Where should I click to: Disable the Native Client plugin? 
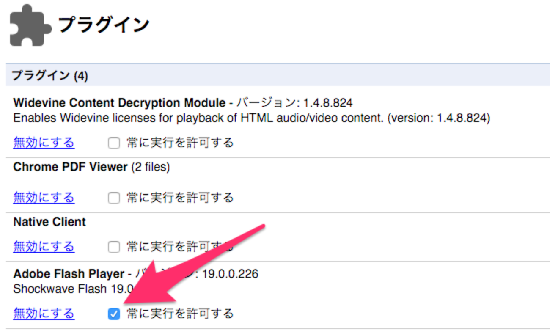coord(44,246)
